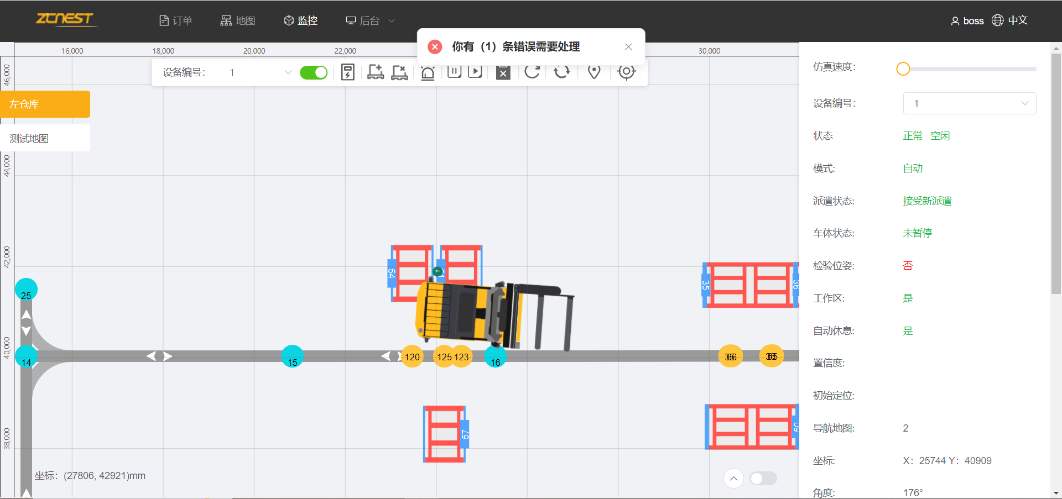The height and width of the screenshot is (499, 1062).
Task: Click the crosshair target locate icon
Action: coord(626,72)
